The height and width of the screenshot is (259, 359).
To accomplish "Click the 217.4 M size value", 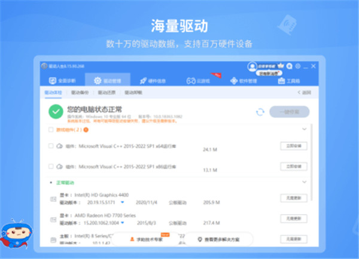I will click(212, 223).
